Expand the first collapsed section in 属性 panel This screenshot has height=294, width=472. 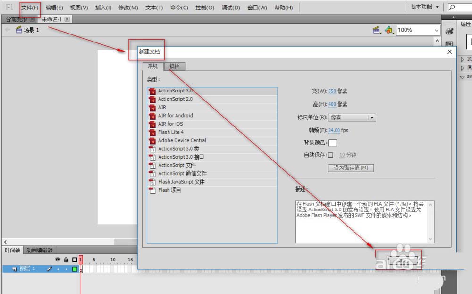[x=463, y=59]
